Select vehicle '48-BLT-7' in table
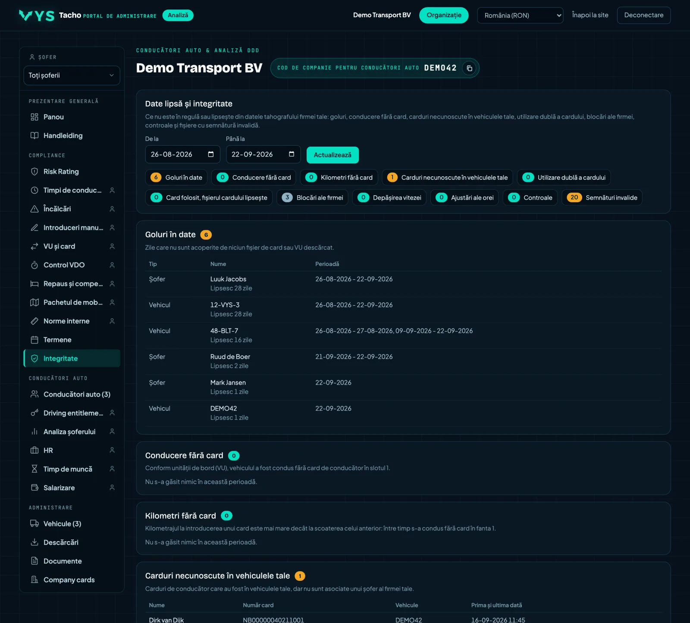The height and width of the screenshot is (623, 690). pos(224,331)
